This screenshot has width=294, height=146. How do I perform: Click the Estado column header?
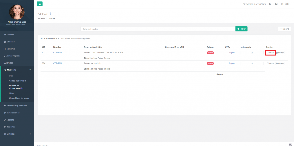210,47
